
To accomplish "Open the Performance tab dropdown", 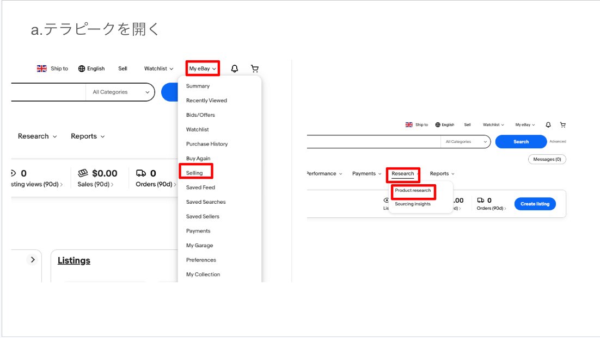I will tap(324, 174).
